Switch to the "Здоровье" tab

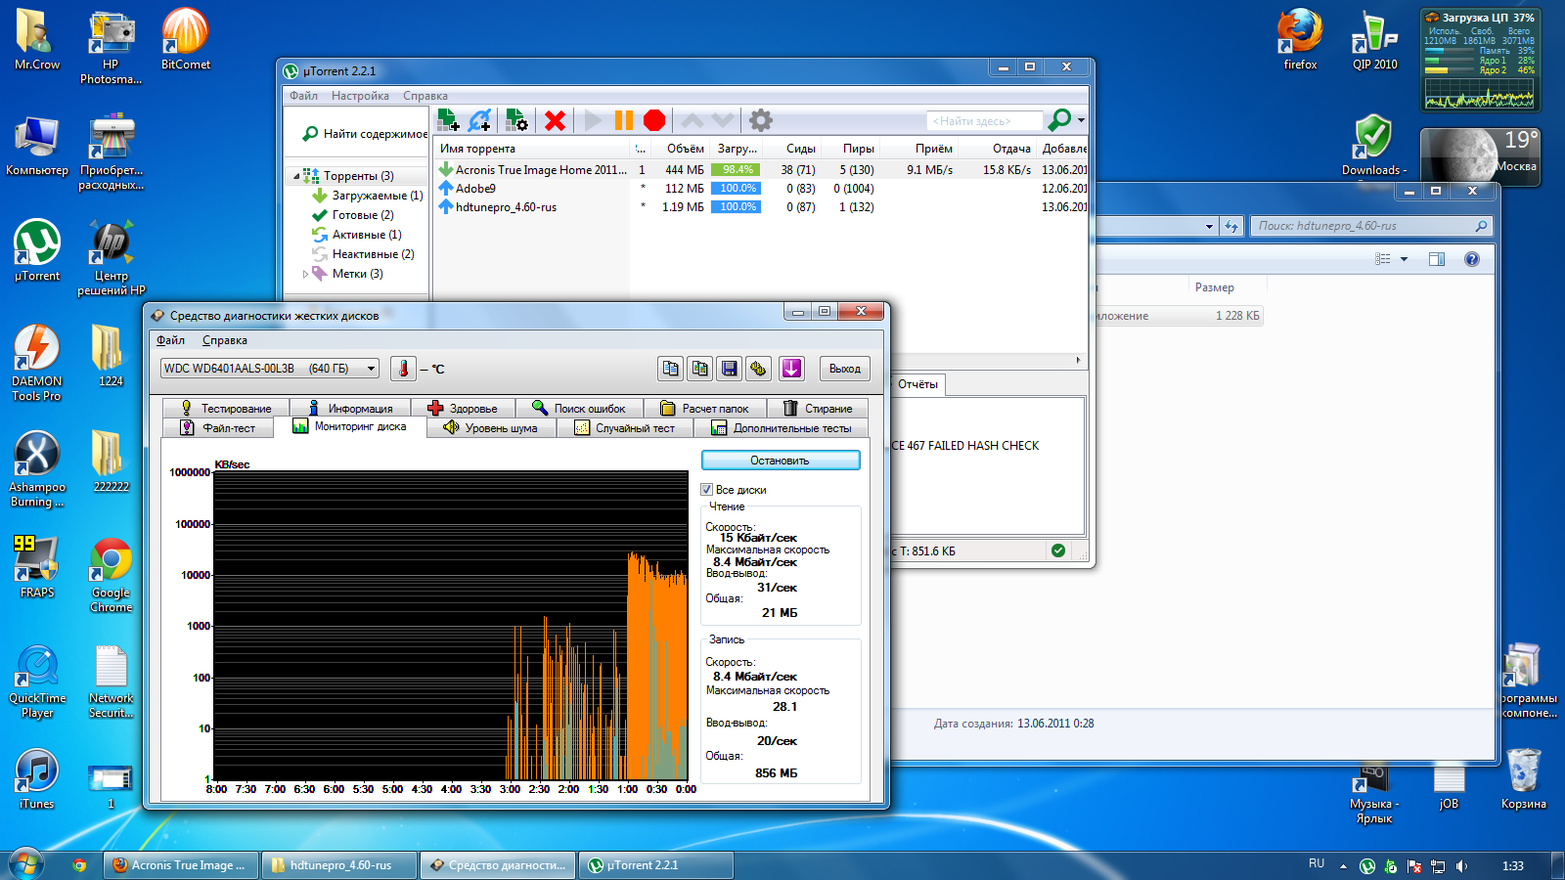tap(463, 409)
